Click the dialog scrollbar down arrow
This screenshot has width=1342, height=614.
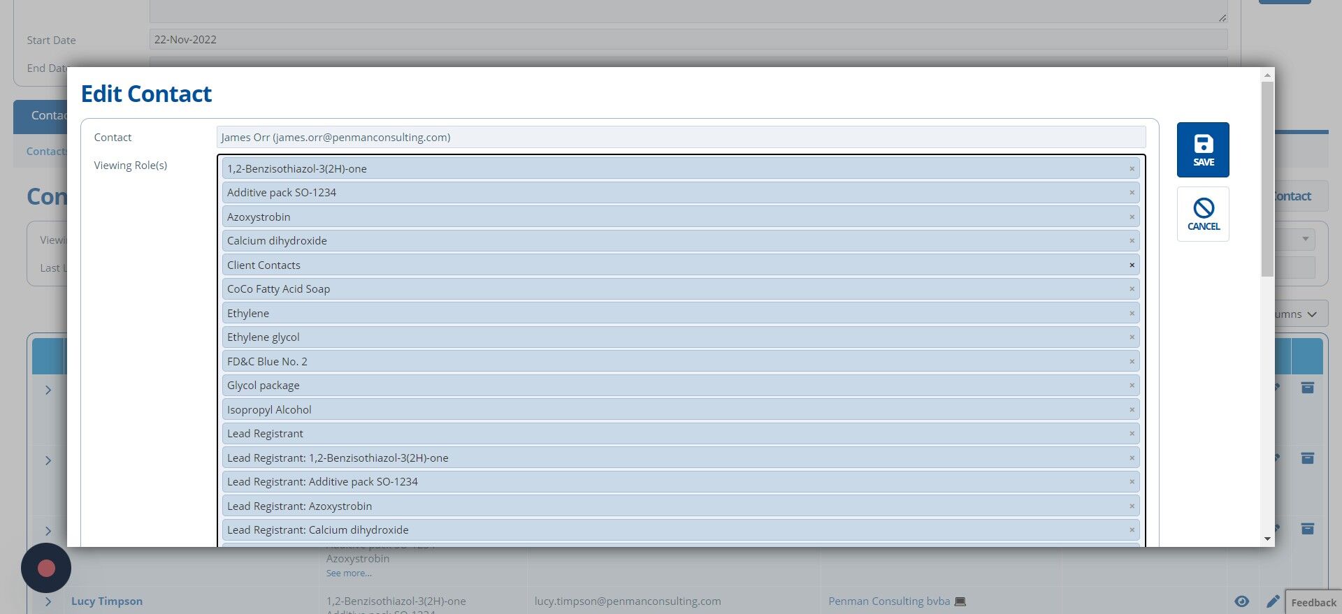[1267, 539]
